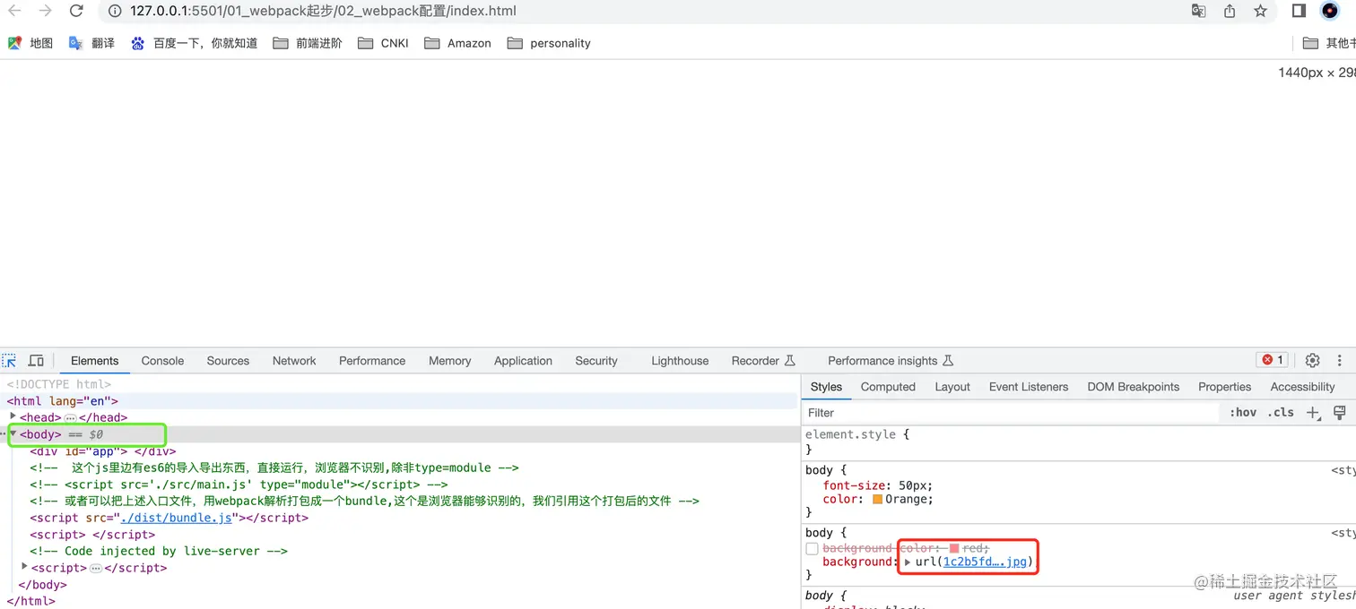Open the Performance tab

[372, 361]
